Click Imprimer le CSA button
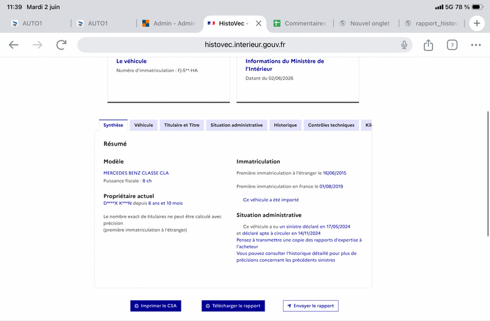This screenshot has width=490, height=321. point(156,306)
